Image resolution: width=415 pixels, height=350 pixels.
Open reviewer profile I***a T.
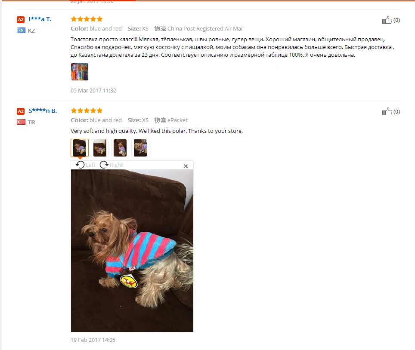click(40, 19)
